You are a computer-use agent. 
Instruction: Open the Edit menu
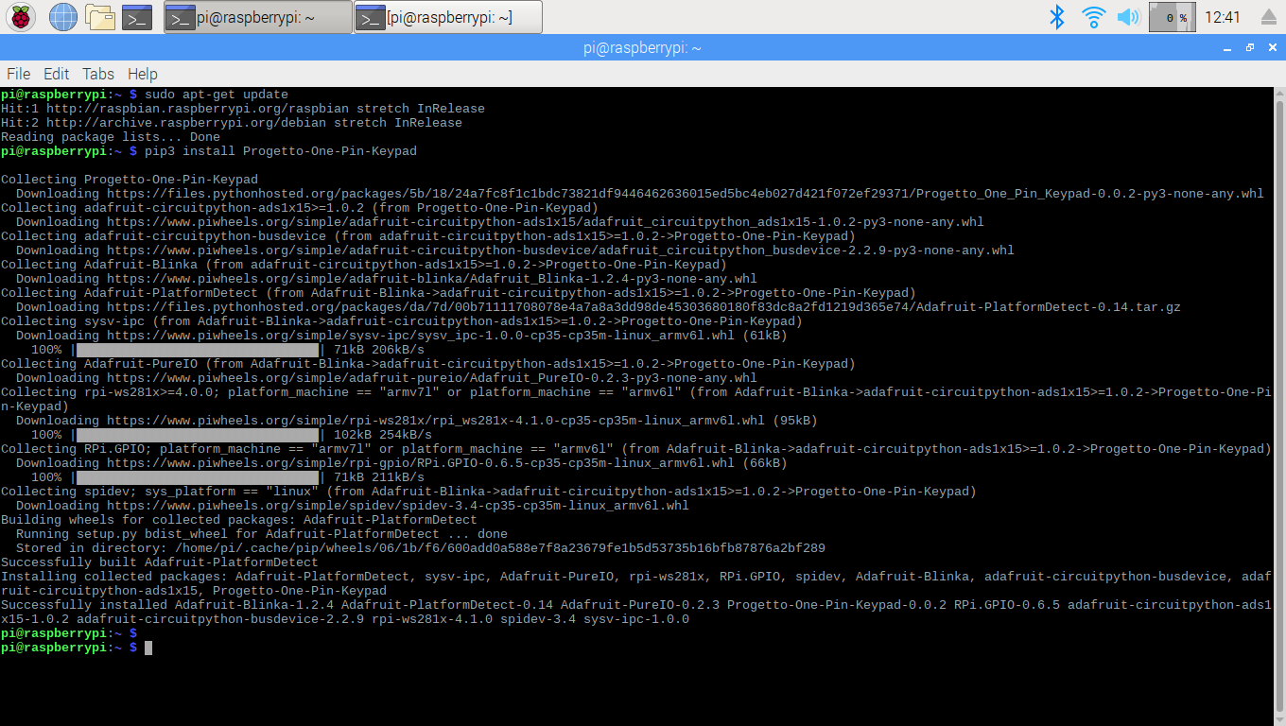57,74
